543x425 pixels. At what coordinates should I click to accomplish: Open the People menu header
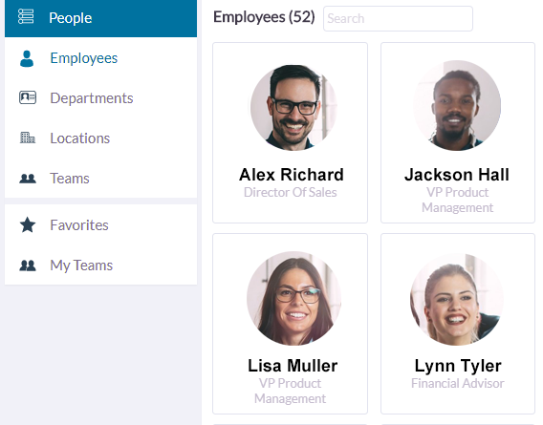pyautogui.click(x=100, y=18)
